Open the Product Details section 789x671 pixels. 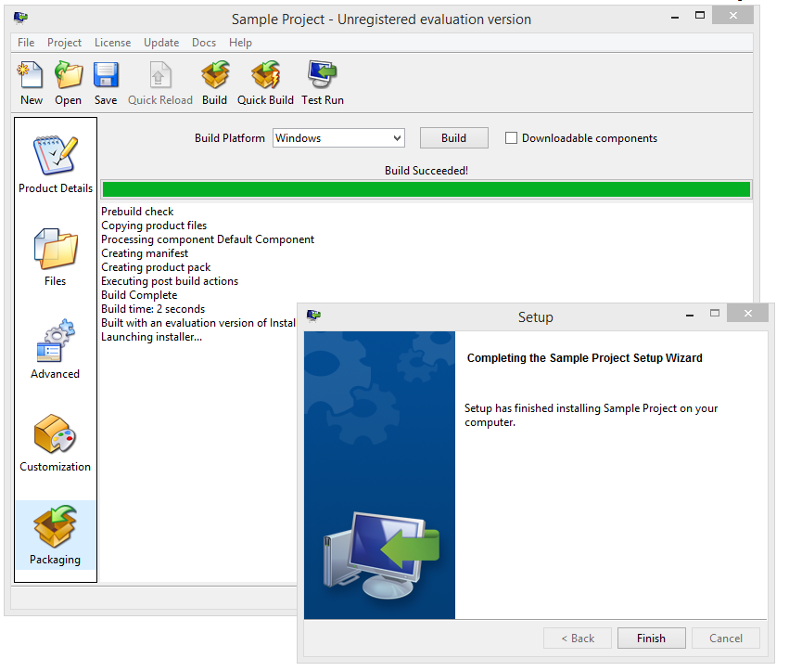[x=56, y=164]
